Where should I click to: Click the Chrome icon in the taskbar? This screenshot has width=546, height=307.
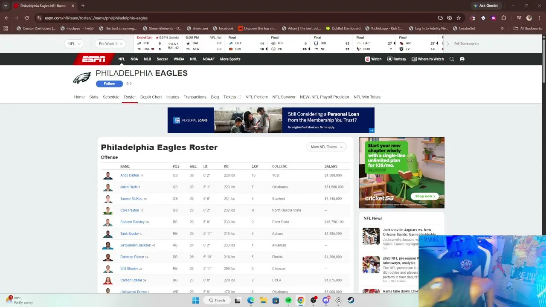(301, 300)
